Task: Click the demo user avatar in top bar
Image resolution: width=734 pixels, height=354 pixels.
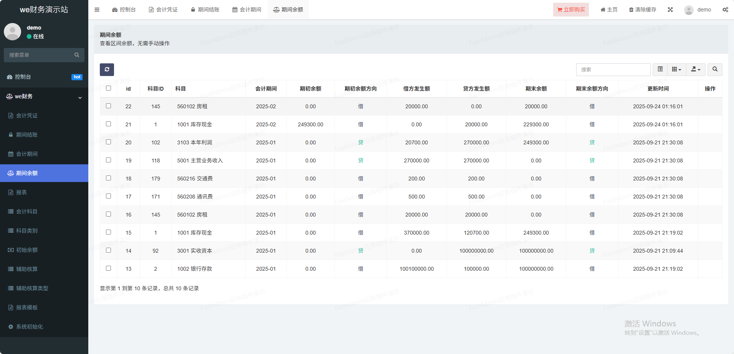Action: (689, 10)
